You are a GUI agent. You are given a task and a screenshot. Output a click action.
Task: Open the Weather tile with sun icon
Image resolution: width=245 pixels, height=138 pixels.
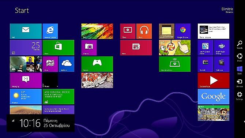pyautogui.click(x=26, y=97)
